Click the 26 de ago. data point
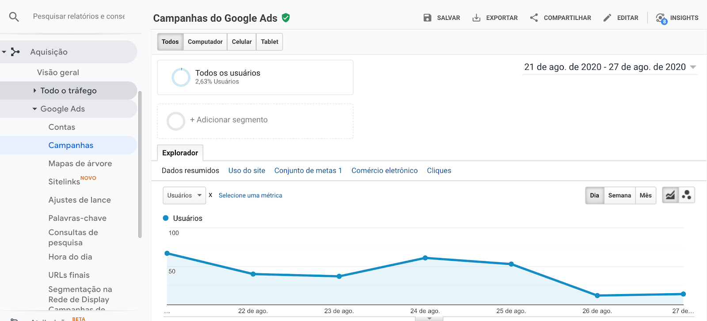 pos(597,295)
